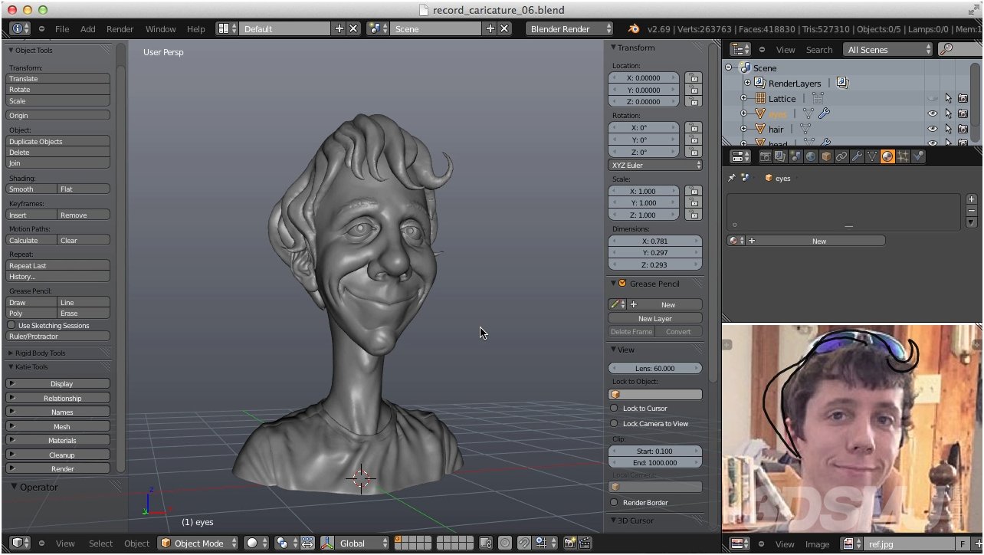Open the Select menu in viewport header
The height and width of the screenshot is (555, 984).
point(100,543)
